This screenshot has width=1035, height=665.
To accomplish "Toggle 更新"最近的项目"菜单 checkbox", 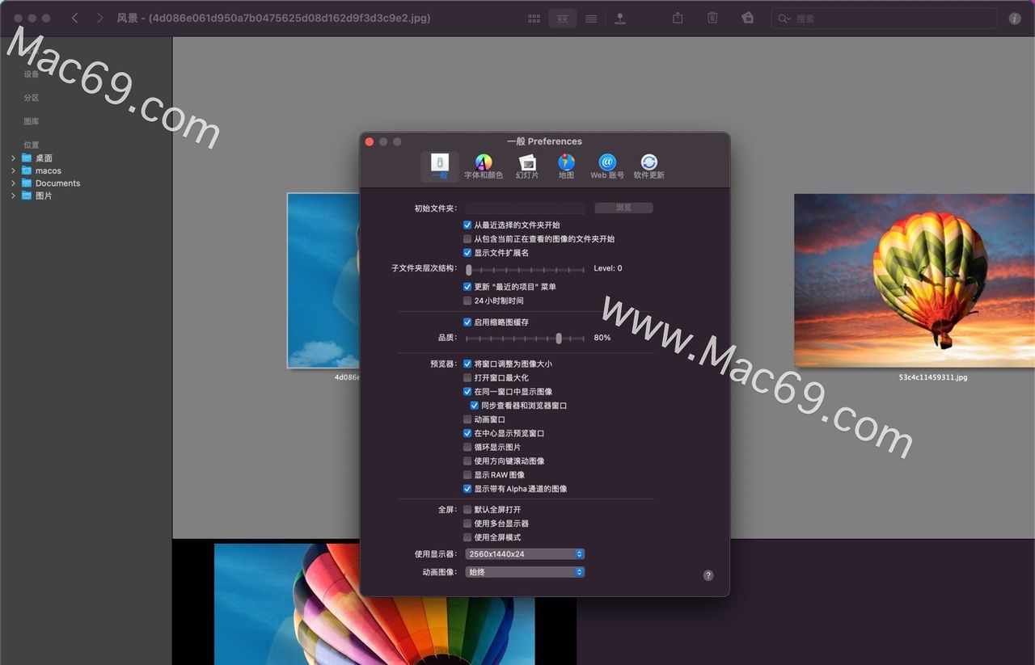I will click(x=467, y=286).
